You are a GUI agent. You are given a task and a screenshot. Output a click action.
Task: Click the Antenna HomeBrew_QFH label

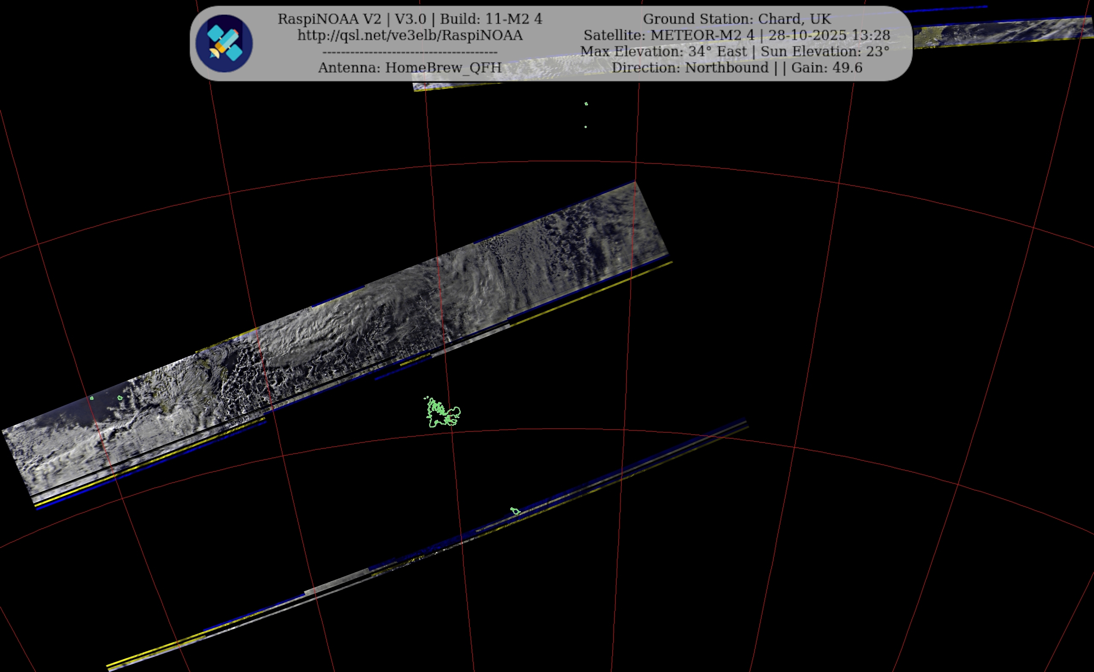(x=410, y=67)
